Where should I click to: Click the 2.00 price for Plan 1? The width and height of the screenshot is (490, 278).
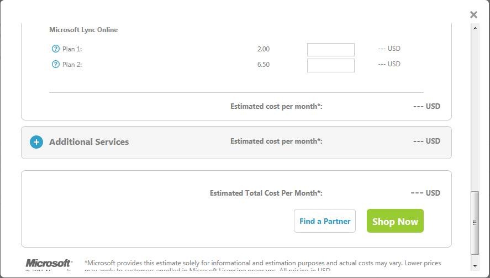pos(264,49)
